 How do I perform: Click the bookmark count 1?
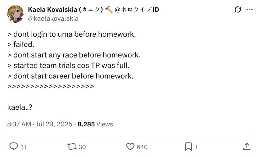coord(197,147)
